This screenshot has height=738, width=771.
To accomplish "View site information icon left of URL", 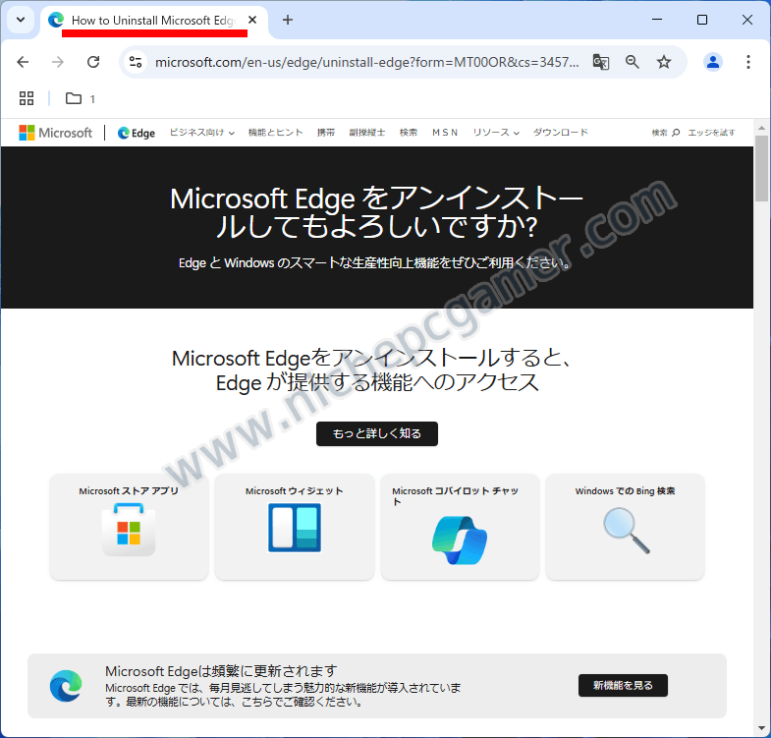I will point(137,62).
